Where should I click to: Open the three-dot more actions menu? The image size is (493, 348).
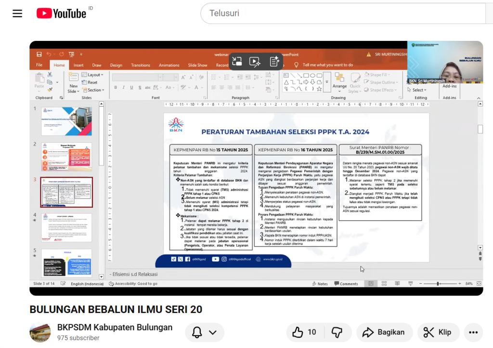click(473, 332)
